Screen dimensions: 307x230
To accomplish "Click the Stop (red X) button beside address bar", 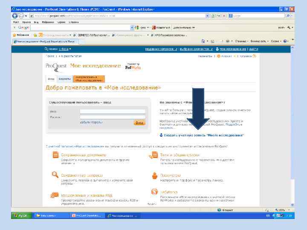I will [224, 16].
